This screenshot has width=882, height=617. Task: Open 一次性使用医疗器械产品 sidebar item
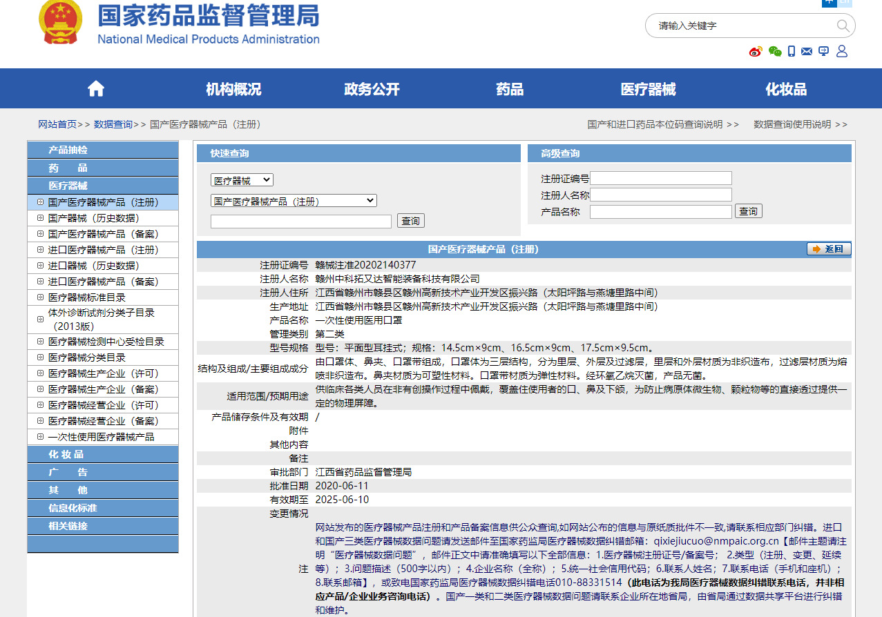(x=103, y=437)
